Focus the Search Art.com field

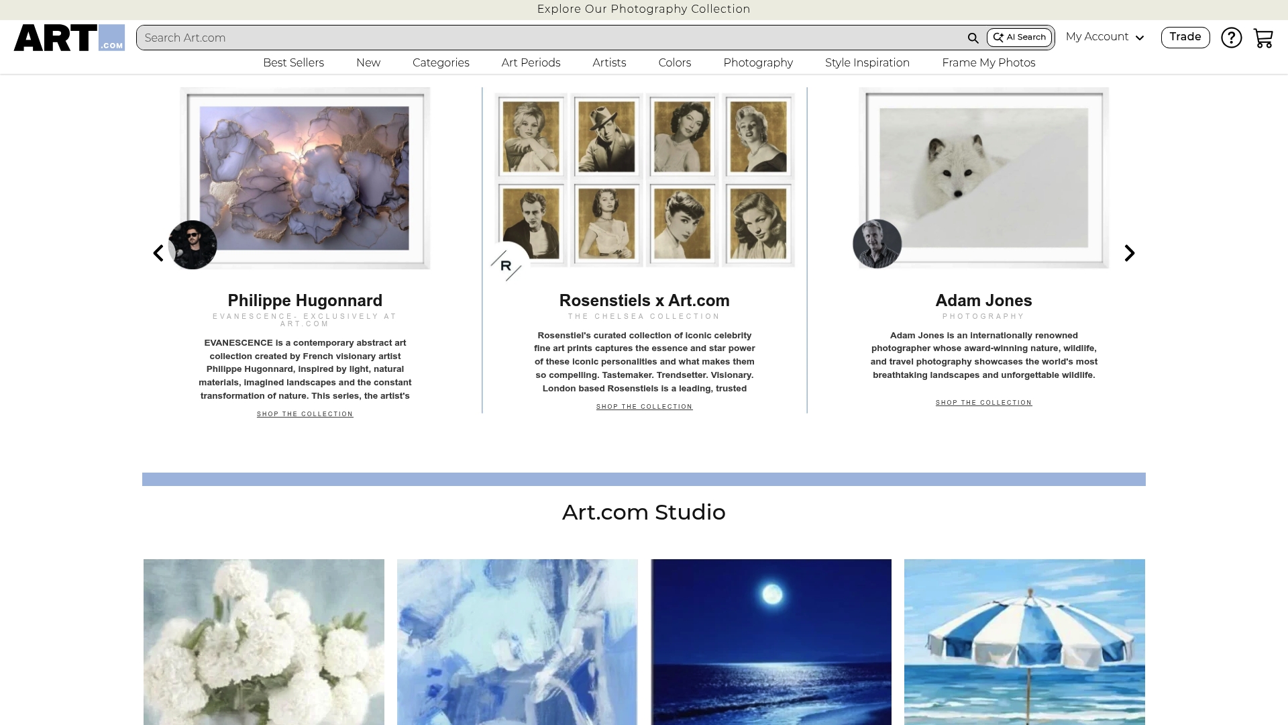(x=550, y=38)
